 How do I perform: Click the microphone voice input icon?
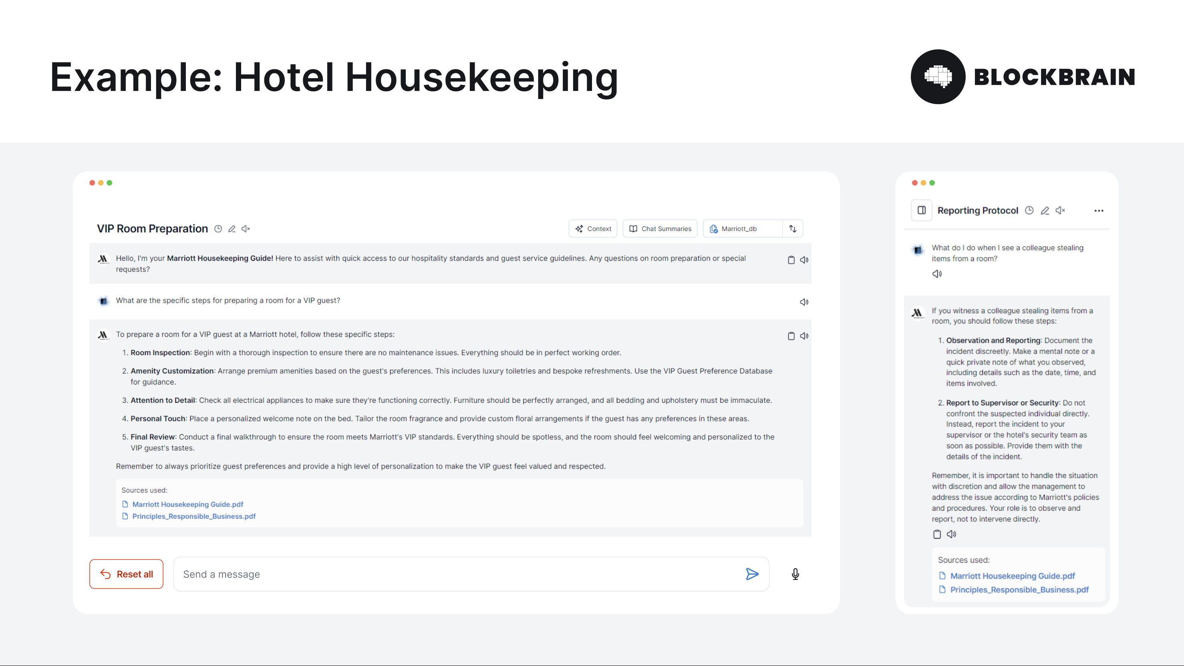pyautogui.click(x=795, y=574)
